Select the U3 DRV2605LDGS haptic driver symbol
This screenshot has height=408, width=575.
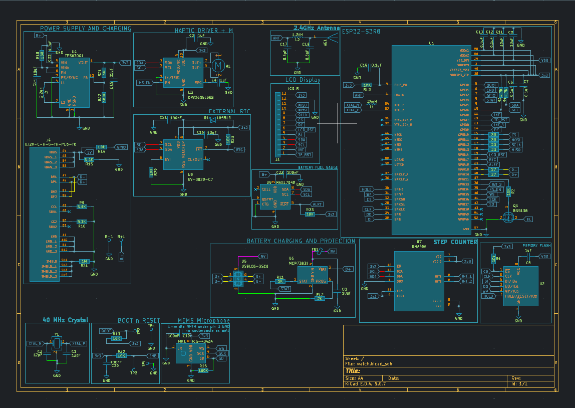tap(183, 72)
